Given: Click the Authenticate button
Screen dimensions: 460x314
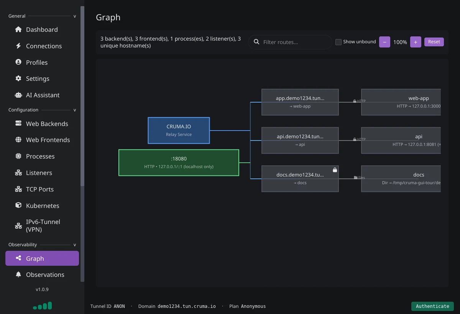Looking at the screenshot, I should pyautogui.click(x=432, y=306).
